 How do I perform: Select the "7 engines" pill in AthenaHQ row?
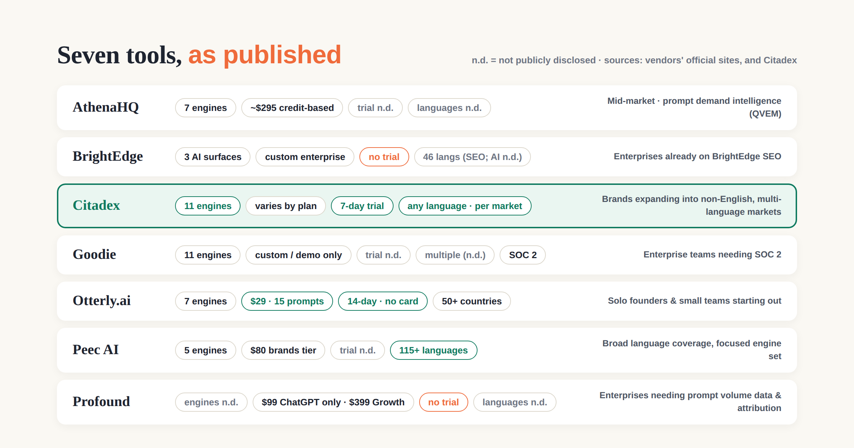tap(206, 108)
